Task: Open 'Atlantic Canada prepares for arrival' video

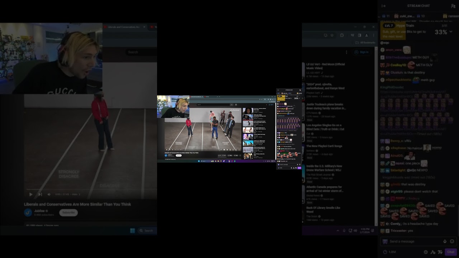Action: pos(326,189)
